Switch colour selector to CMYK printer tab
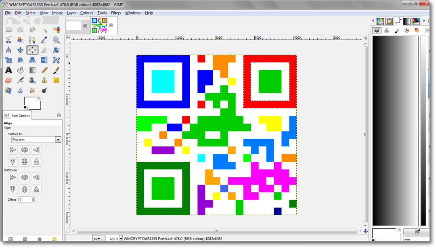Image resolution: width=436 pixels, height=248 pixels. tap(386, 31)
